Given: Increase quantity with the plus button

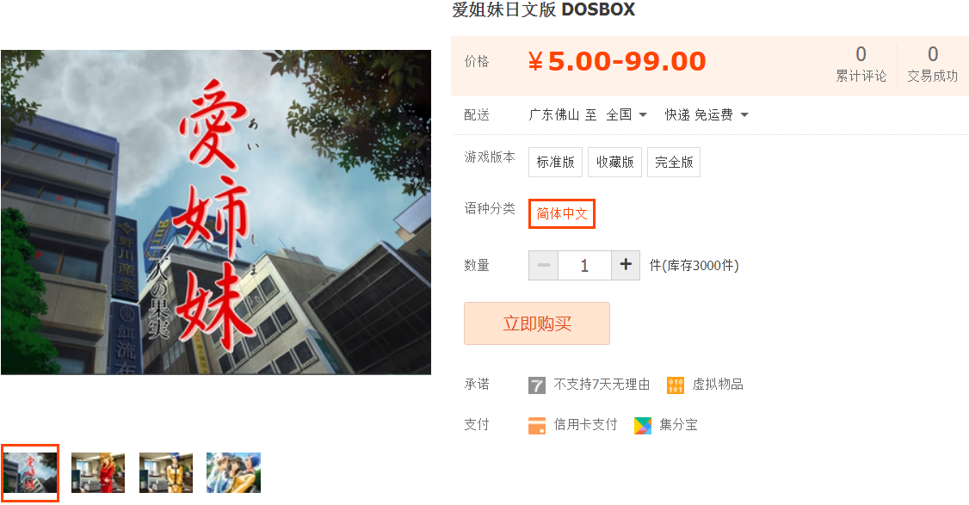Looking at the screenshot, I should (626, 265).
